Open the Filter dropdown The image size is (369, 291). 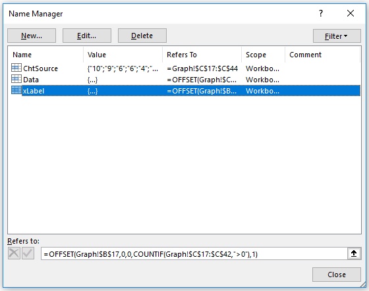[337, 36]
